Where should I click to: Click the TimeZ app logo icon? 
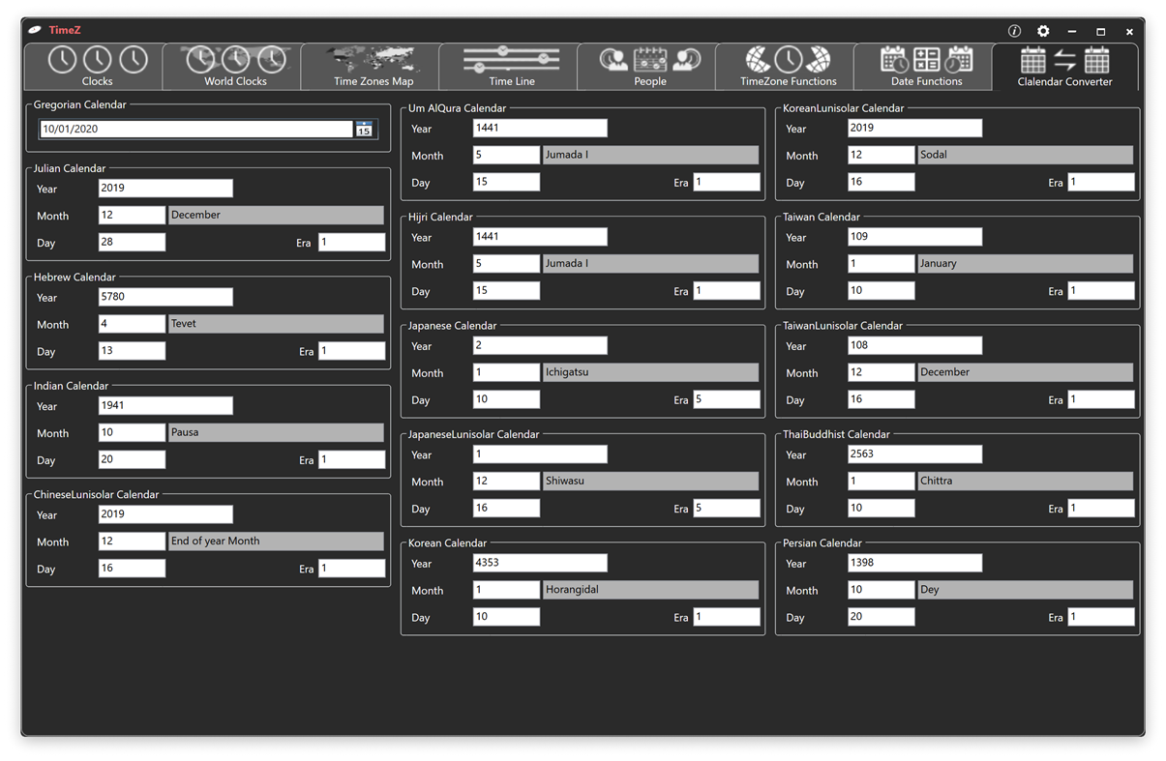pyautogui.click(x=35, y=30)
